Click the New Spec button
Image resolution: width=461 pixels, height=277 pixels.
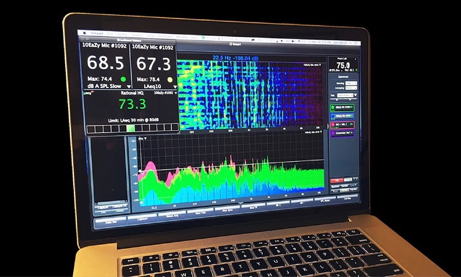[x=227, y=210]
